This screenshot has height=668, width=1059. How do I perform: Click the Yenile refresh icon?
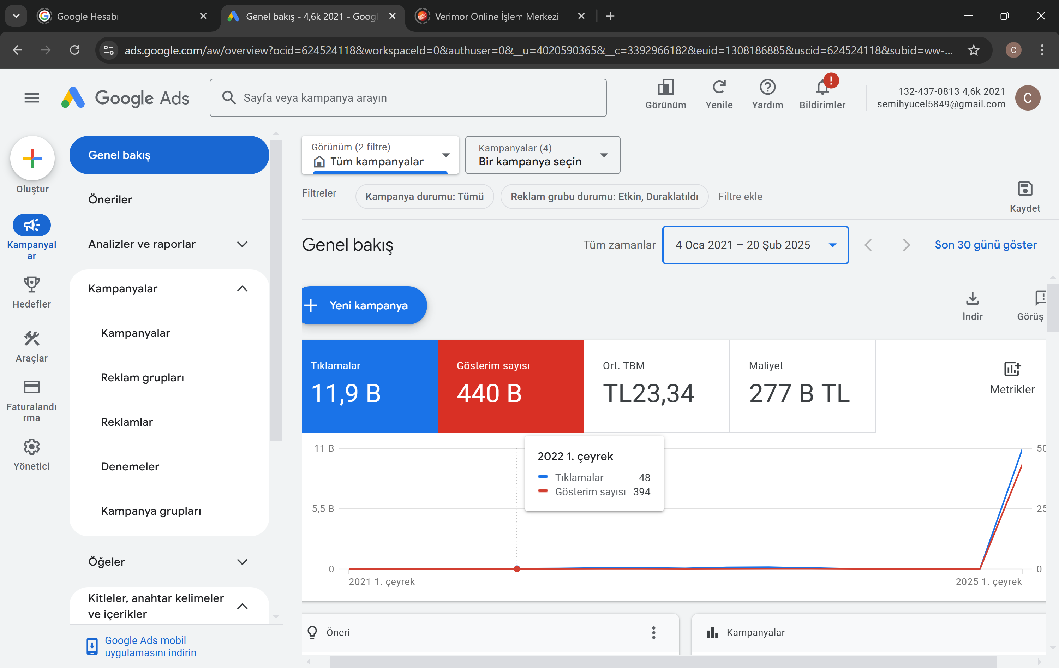[x=719, y=87]
